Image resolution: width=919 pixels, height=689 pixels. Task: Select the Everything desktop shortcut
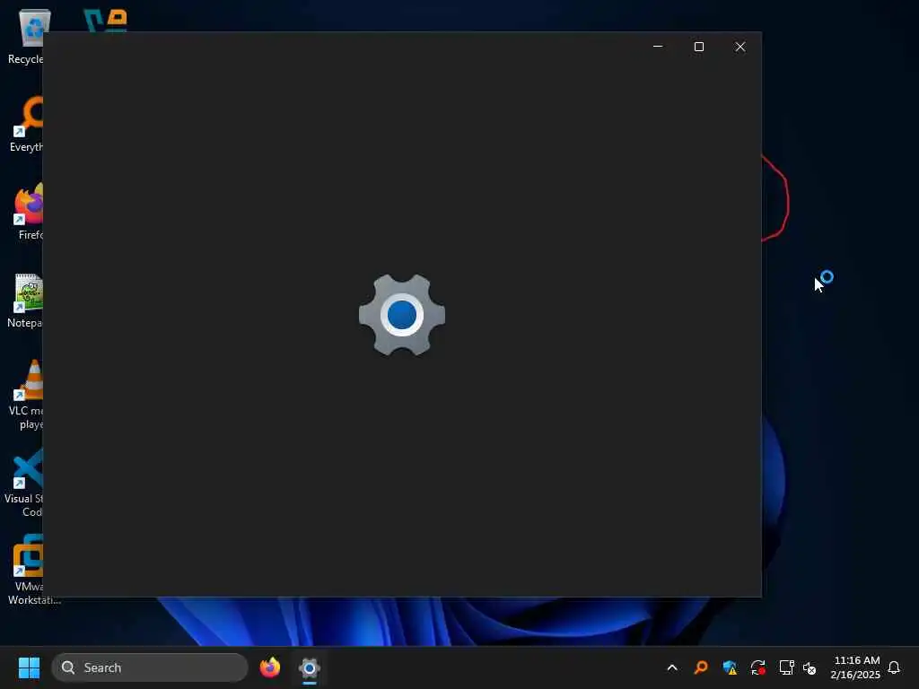(26, 126)
